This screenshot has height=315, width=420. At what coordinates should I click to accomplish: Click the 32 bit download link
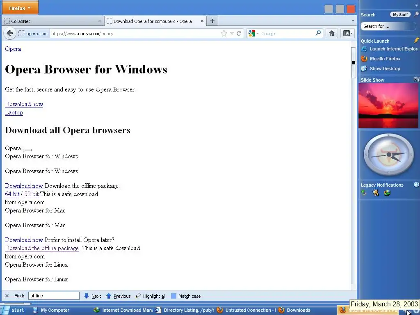pyautogui.click(x=31, y=194)
